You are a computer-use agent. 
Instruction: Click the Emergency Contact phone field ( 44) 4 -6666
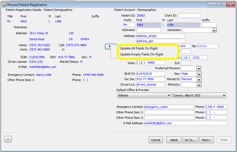point(217,107)
